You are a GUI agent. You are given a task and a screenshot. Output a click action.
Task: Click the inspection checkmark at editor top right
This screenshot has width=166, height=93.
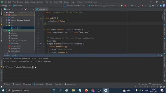coord(161,13)
